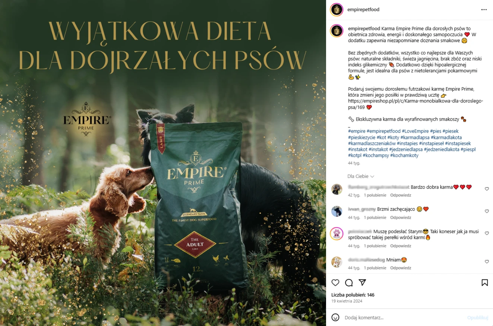Open ivvan_grozny commenter avatar
Image resolution: width=493 pixels, height=326 pixels.
pyautogui.click(x=336, y=211)
